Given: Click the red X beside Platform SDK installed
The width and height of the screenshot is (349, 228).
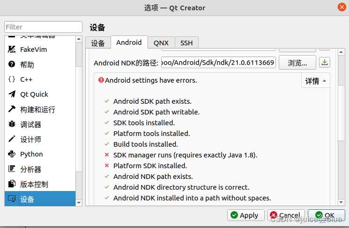Looking at the screenshot, I should click(x=107, y=165).
